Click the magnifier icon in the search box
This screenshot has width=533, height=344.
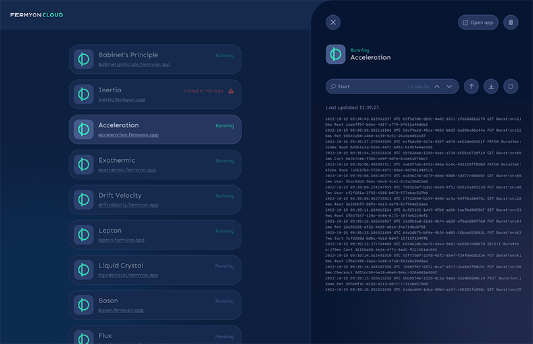pyautogui.click(x=334, y=86)
